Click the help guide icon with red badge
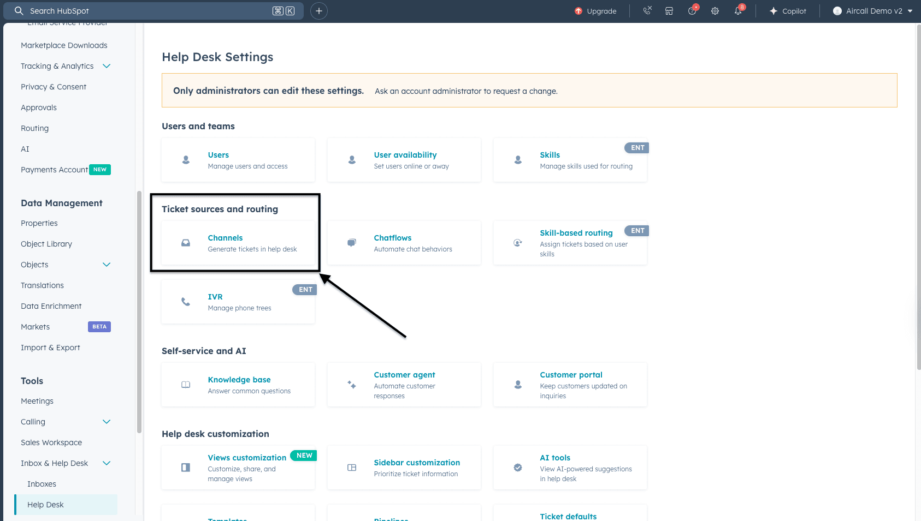The image size is (921, 521). tap(692, 11)
